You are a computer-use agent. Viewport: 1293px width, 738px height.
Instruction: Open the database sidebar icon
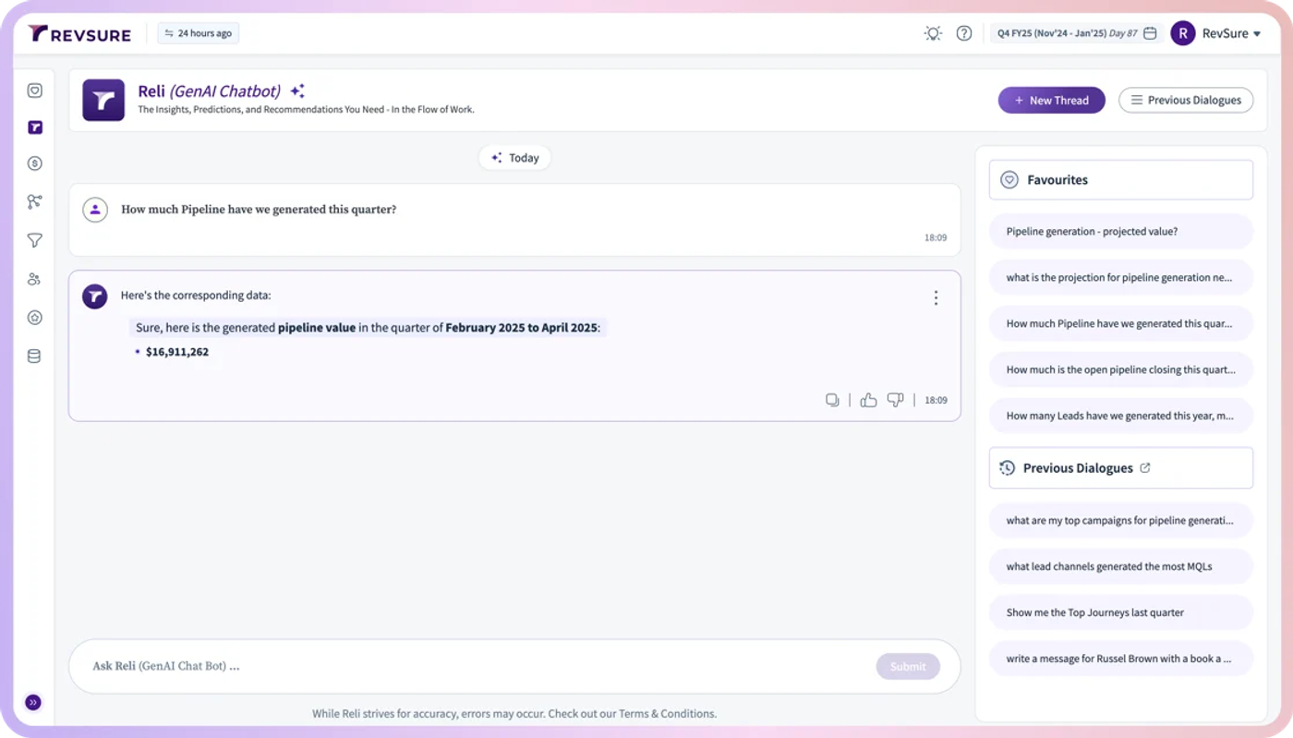[34, 356]
